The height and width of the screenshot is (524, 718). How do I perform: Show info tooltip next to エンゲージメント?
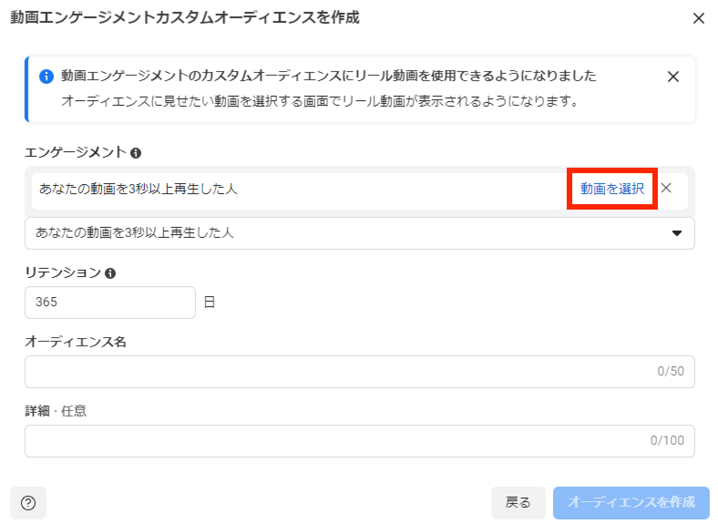pyautogui.click(x=135, y=153)
